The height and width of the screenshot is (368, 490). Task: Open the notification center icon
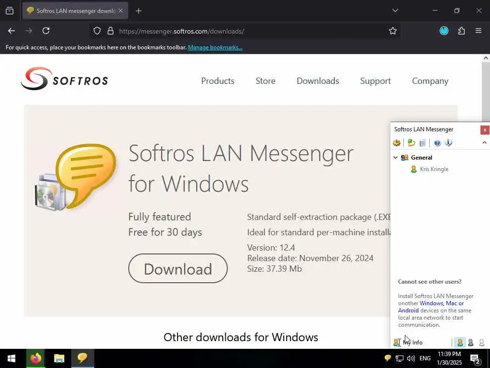click(475, 358)
